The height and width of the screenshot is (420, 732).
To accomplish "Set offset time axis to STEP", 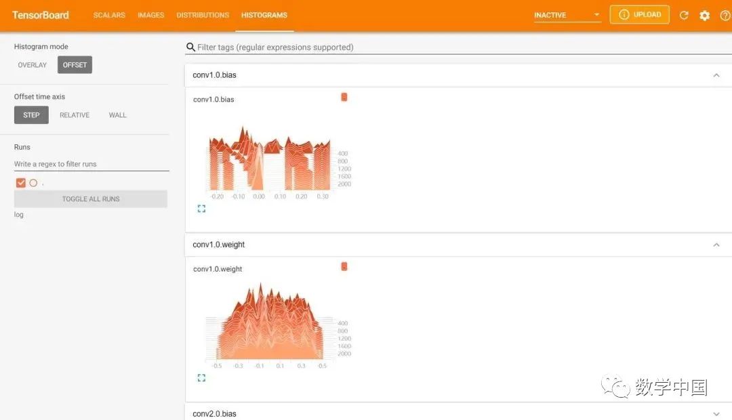I will pyautogui.click(x=31, y=114).
